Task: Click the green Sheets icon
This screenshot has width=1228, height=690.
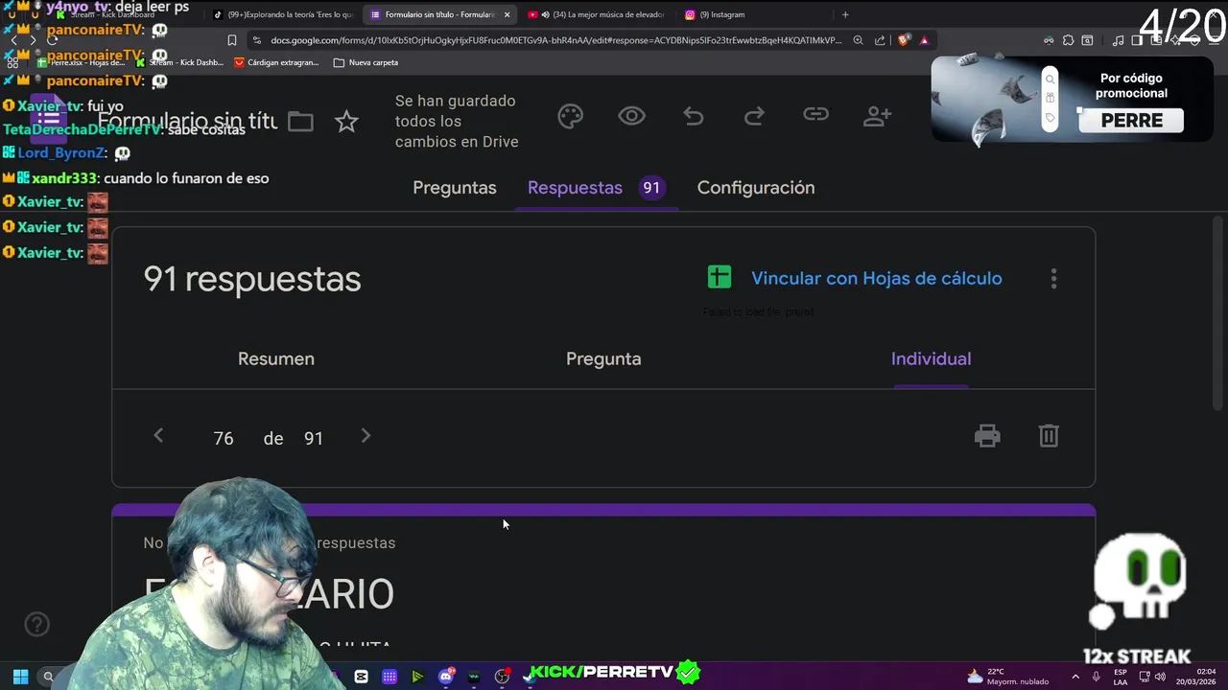Action: click(719, 278)
